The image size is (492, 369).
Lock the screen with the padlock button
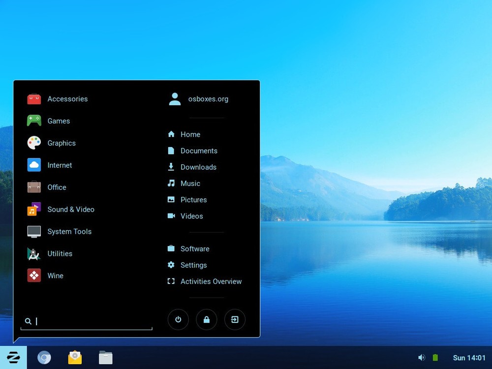pos(207,319)
